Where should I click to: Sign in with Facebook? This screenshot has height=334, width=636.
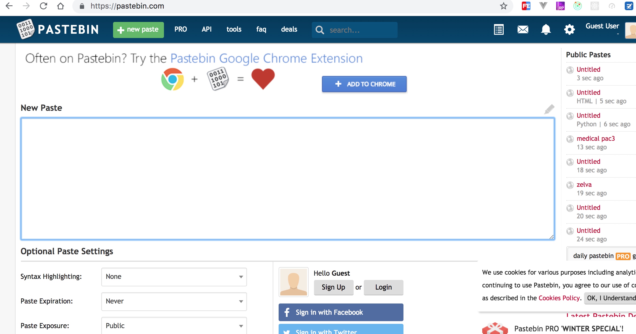click(x=341, y=312)
